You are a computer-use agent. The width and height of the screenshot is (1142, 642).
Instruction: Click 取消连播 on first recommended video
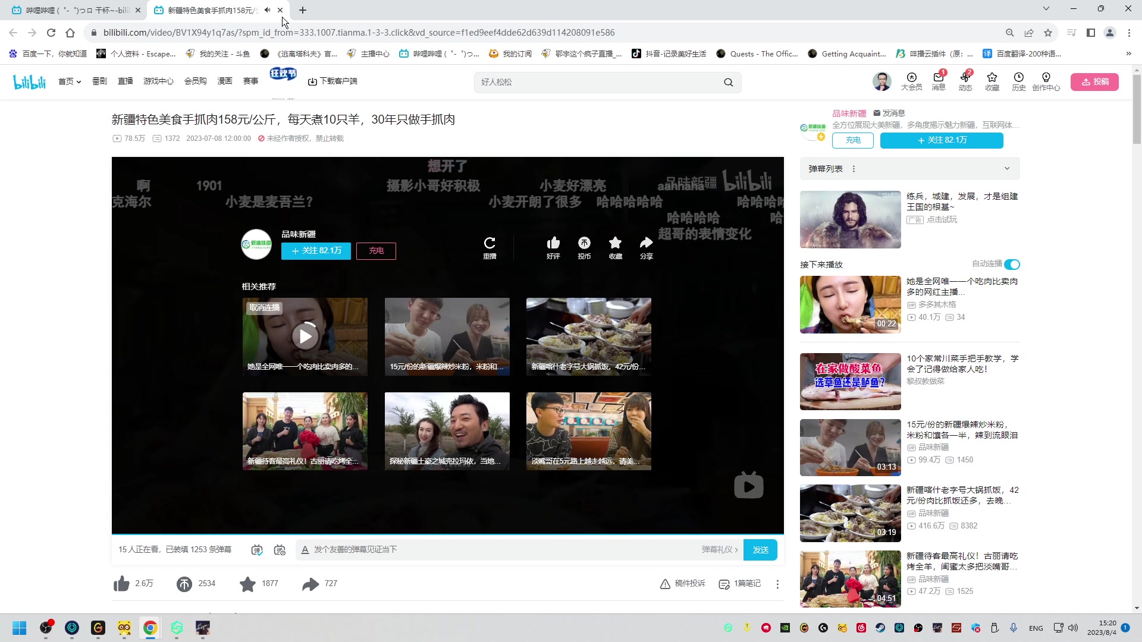(x=264, y=307)
